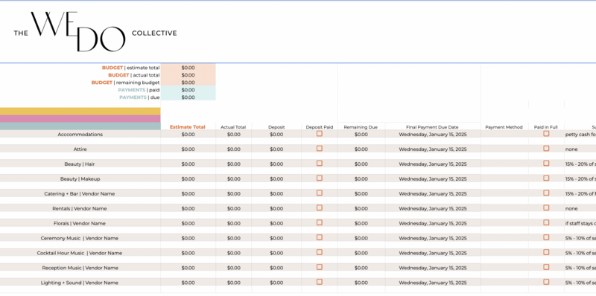Toggle Deposit Paid for Rentals row
The height and width of the screenshot is (296, 596).
pos(320,207)
